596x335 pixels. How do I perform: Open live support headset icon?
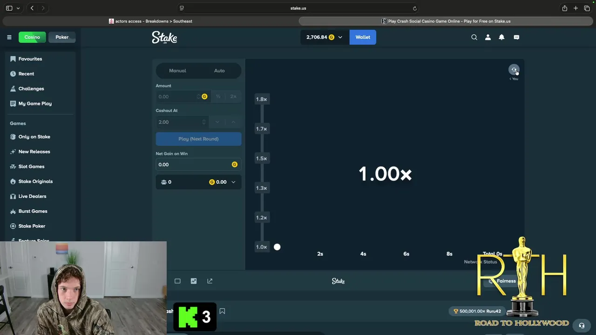(582, 326)
